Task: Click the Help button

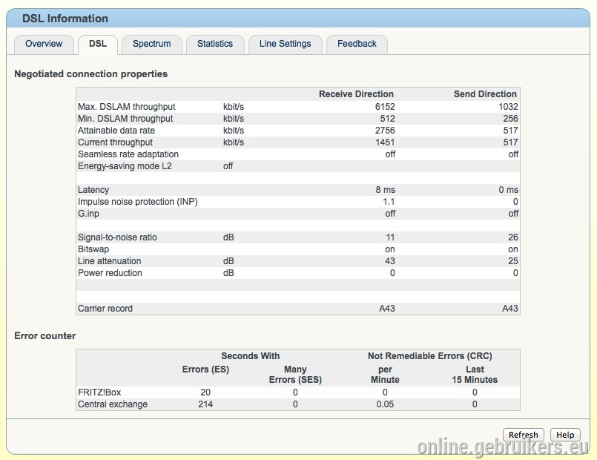Action: [565, 435]
